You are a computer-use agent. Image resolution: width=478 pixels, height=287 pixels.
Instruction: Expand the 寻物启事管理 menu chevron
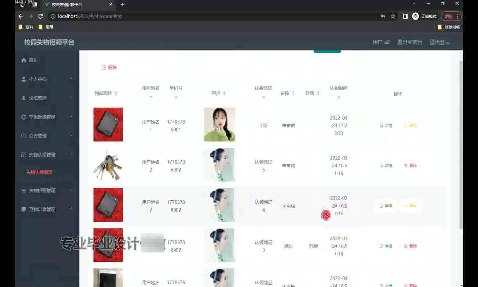point(71,209)
